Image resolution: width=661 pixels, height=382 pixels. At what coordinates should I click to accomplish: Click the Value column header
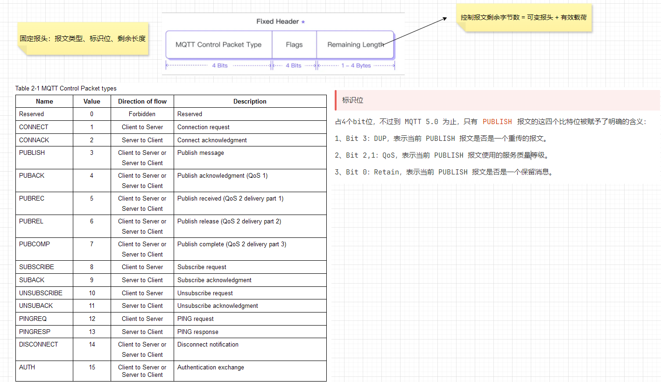click(92, 101)
